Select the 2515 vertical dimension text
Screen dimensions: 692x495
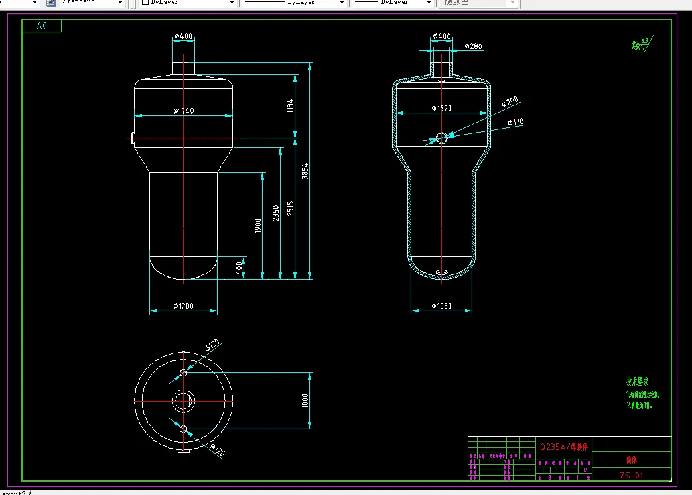(x=291, y=209)
